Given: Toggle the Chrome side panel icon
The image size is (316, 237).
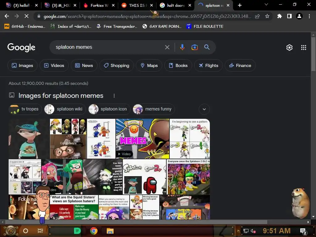Looking at the screenshot, I should click(289, 16).
